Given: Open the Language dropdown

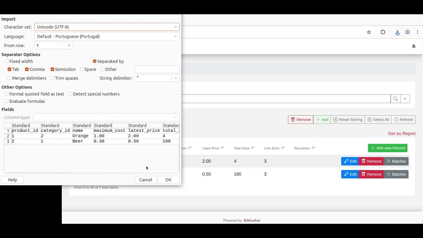Looking at the screenshot, I should [107, 36].
